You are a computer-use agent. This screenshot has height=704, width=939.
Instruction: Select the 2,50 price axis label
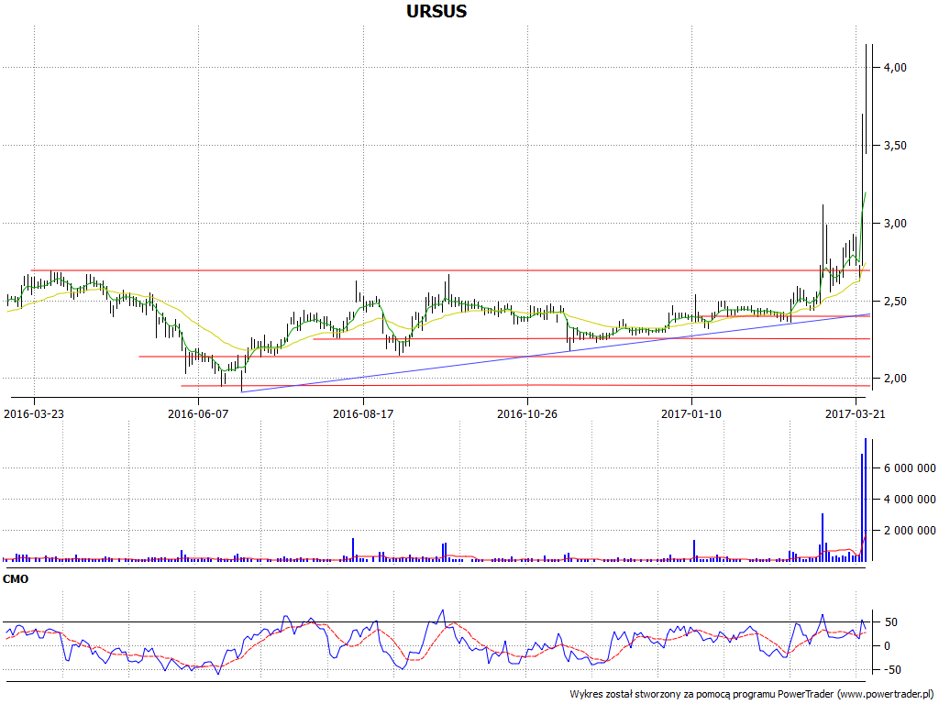(x=895, y=301)
